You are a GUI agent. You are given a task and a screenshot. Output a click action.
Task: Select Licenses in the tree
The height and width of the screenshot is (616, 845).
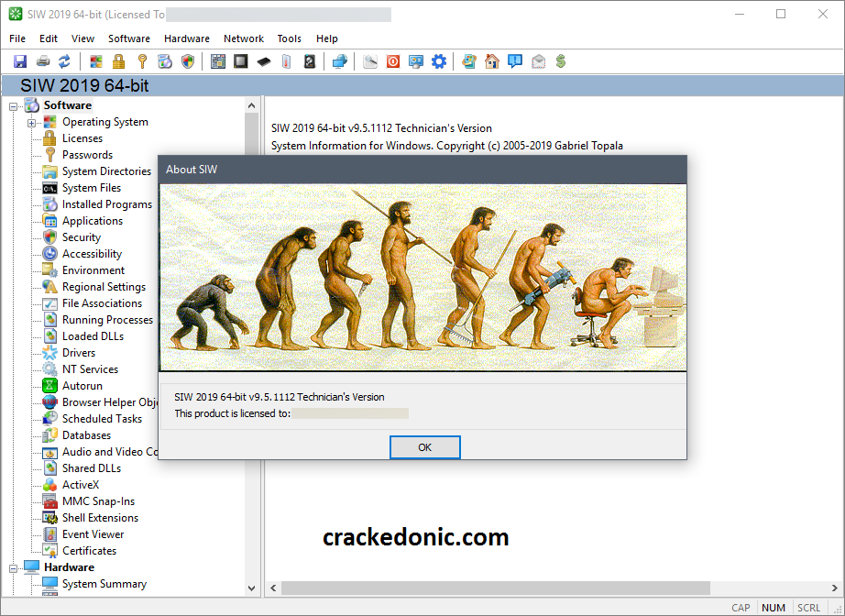[x=82, y=138]
